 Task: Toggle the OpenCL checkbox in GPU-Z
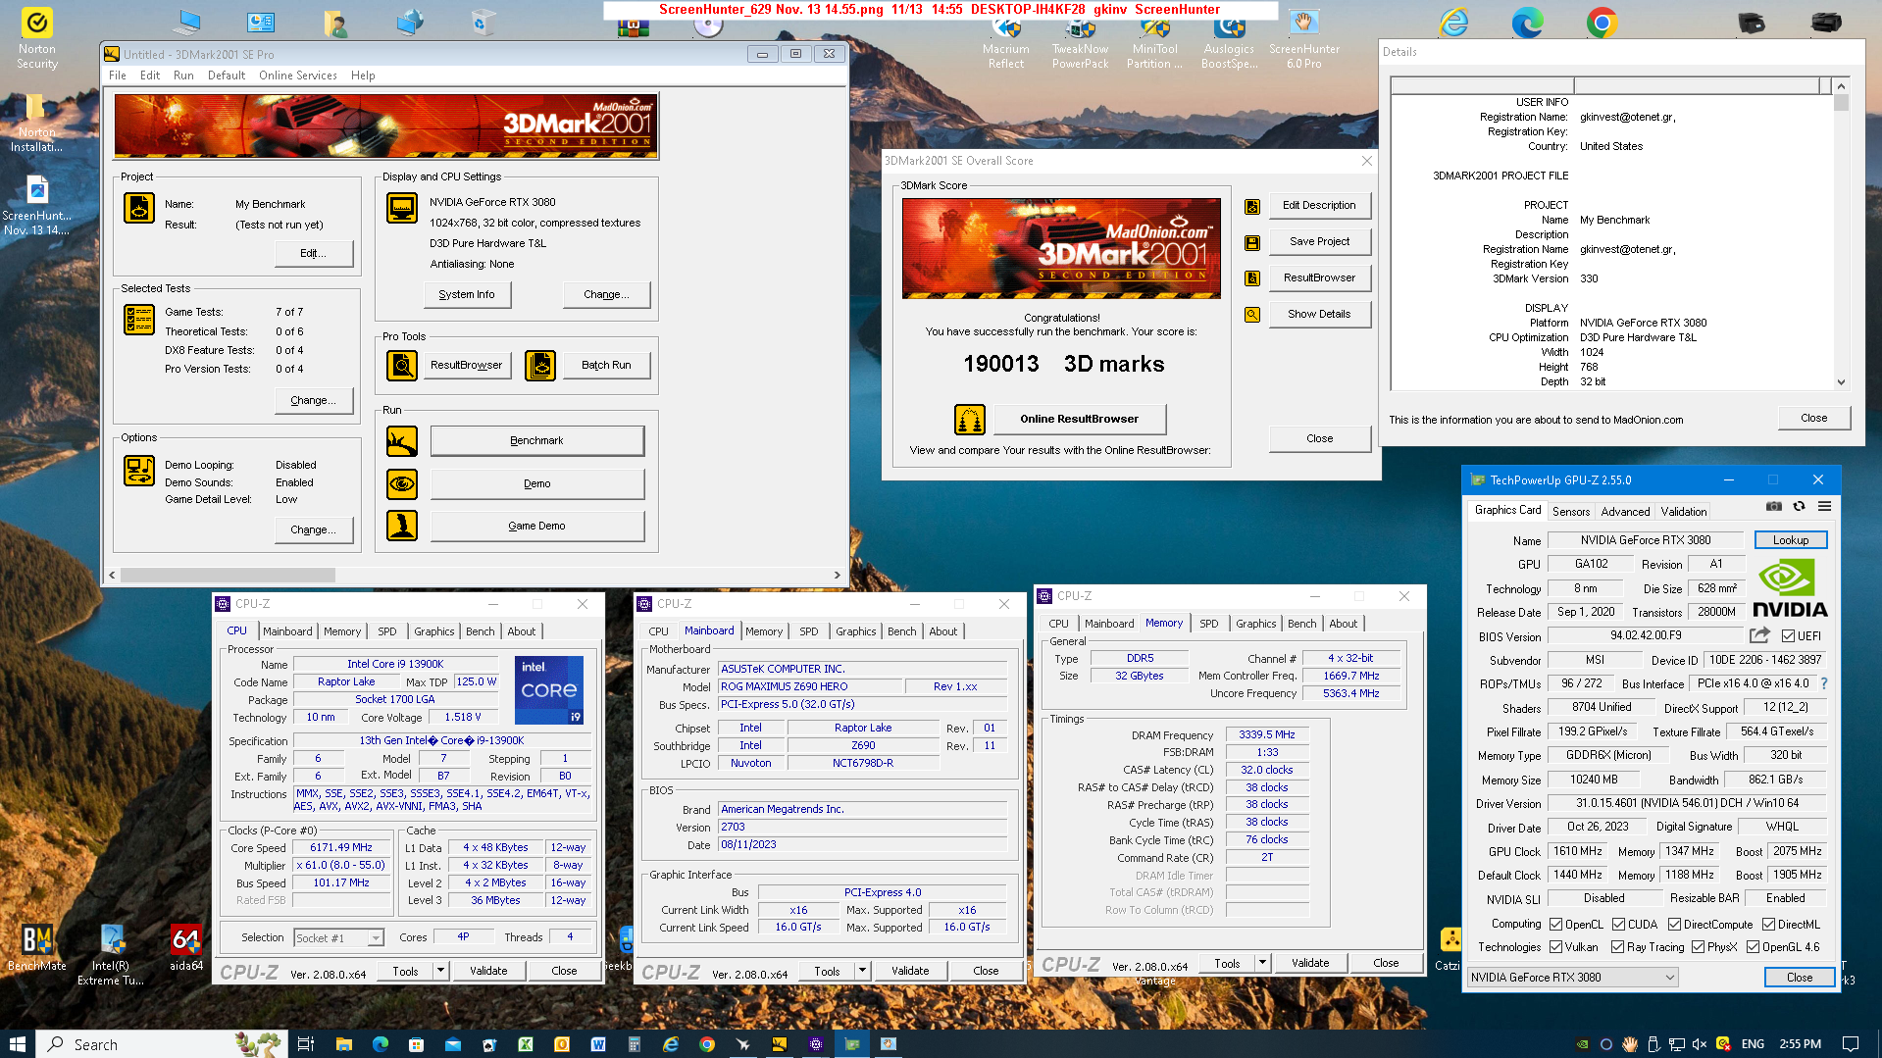coord(1555,925)
